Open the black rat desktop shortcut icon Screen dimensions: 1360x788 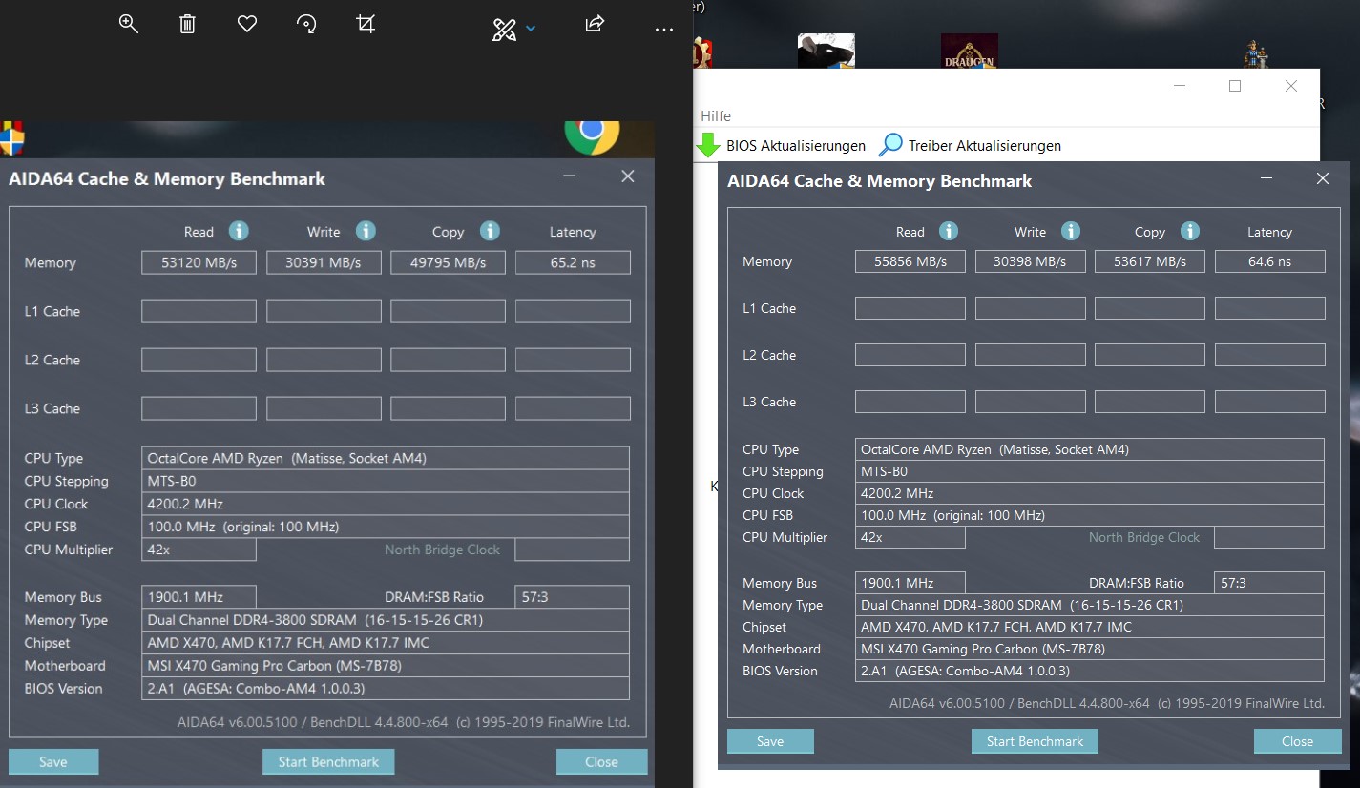826,52
